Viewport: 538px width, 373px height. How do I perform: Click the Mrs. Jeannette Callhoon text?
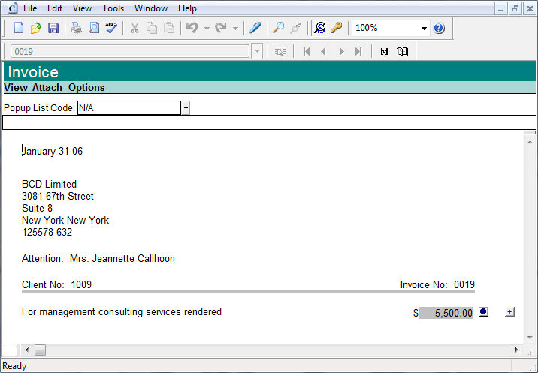pyautogui.click(x=122, y=258)
